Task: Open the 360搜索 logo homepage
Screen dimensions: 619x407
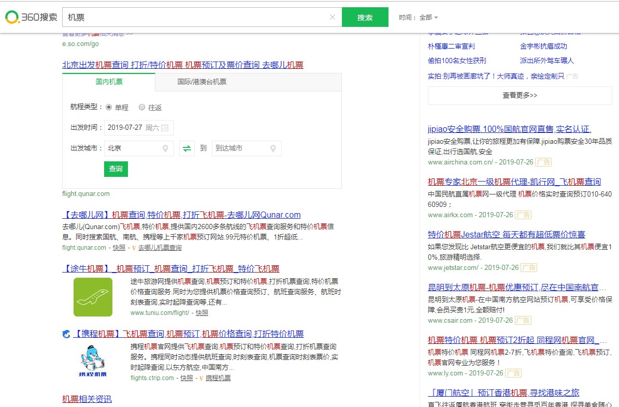Action: (x=31, y=17)
